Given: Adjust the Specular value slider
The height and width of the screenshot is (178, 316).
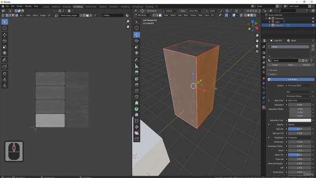Looking at the screenshot, I should pos(300,129).
